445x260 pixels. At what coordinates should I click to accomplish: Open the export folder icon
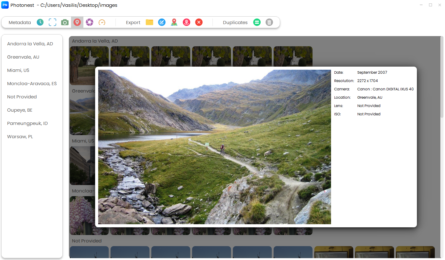(149, 22)
